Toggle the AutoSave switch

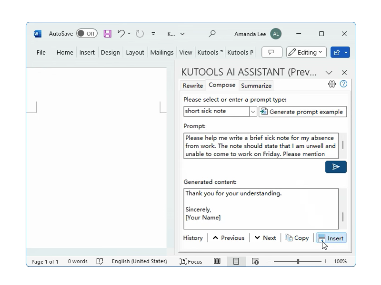(87, 33)
